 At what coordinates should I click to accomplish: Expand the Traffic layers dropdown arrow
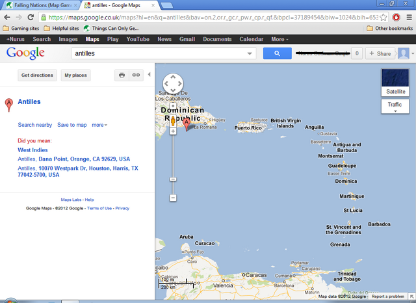[395, 111]
